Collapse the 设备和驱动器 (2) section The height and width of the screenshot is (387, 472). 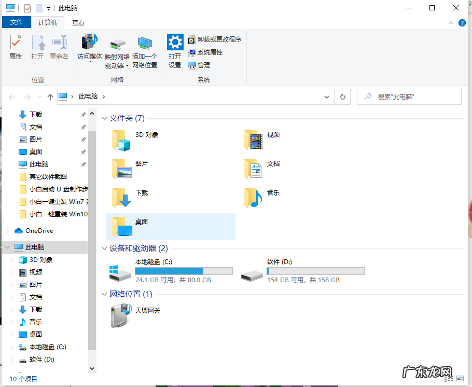(104, 248)
